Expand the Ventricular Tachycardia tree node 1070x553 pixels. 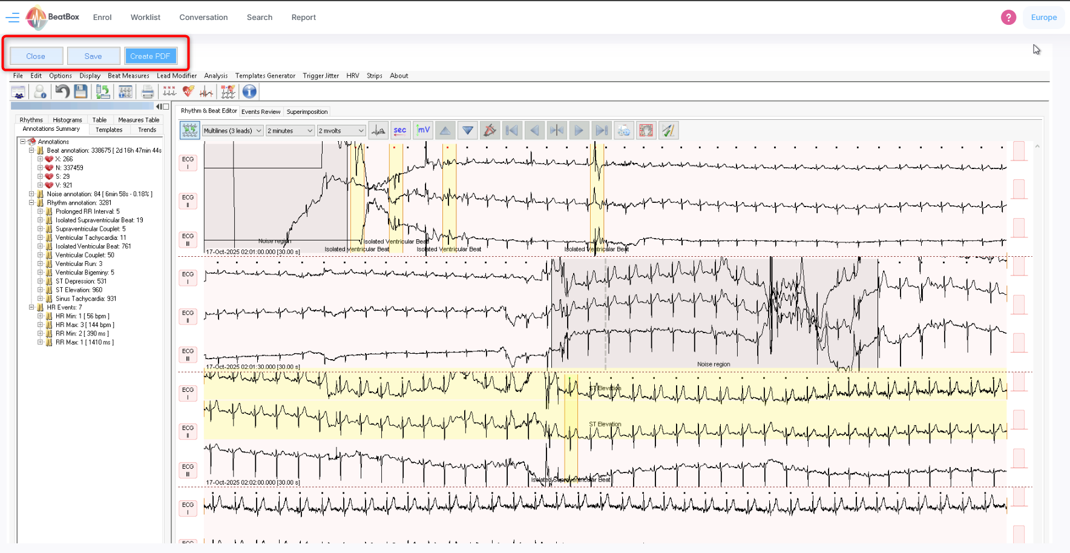pyautogui.click(x=41, y=238)
